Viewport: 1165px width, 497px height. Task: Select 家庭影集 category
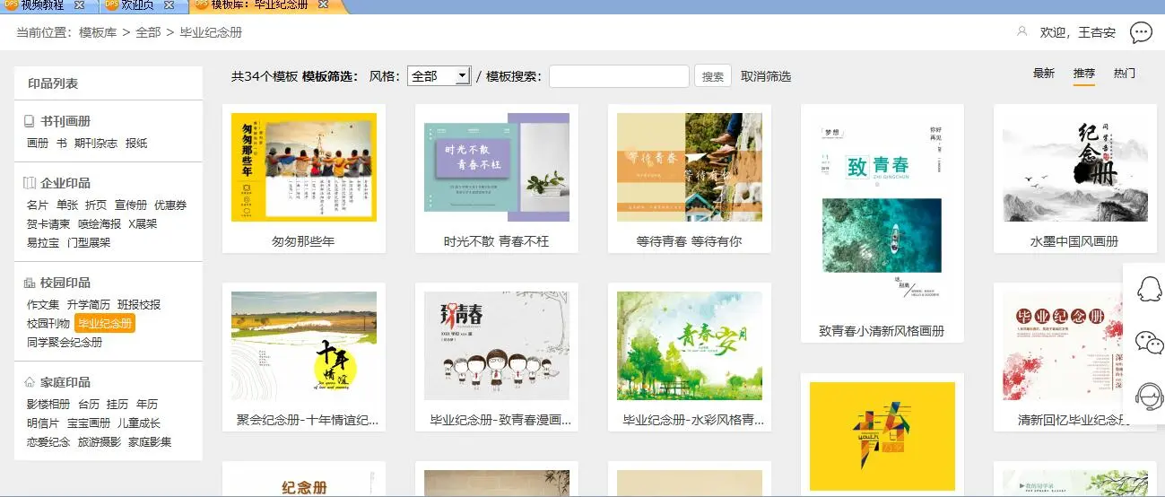click(x=150, y=442)
